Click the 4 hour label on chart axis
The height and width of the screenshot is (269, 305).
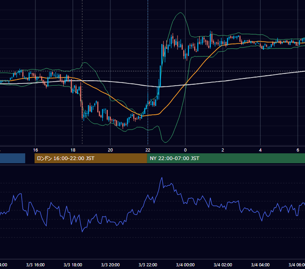[x=260, y=150]
